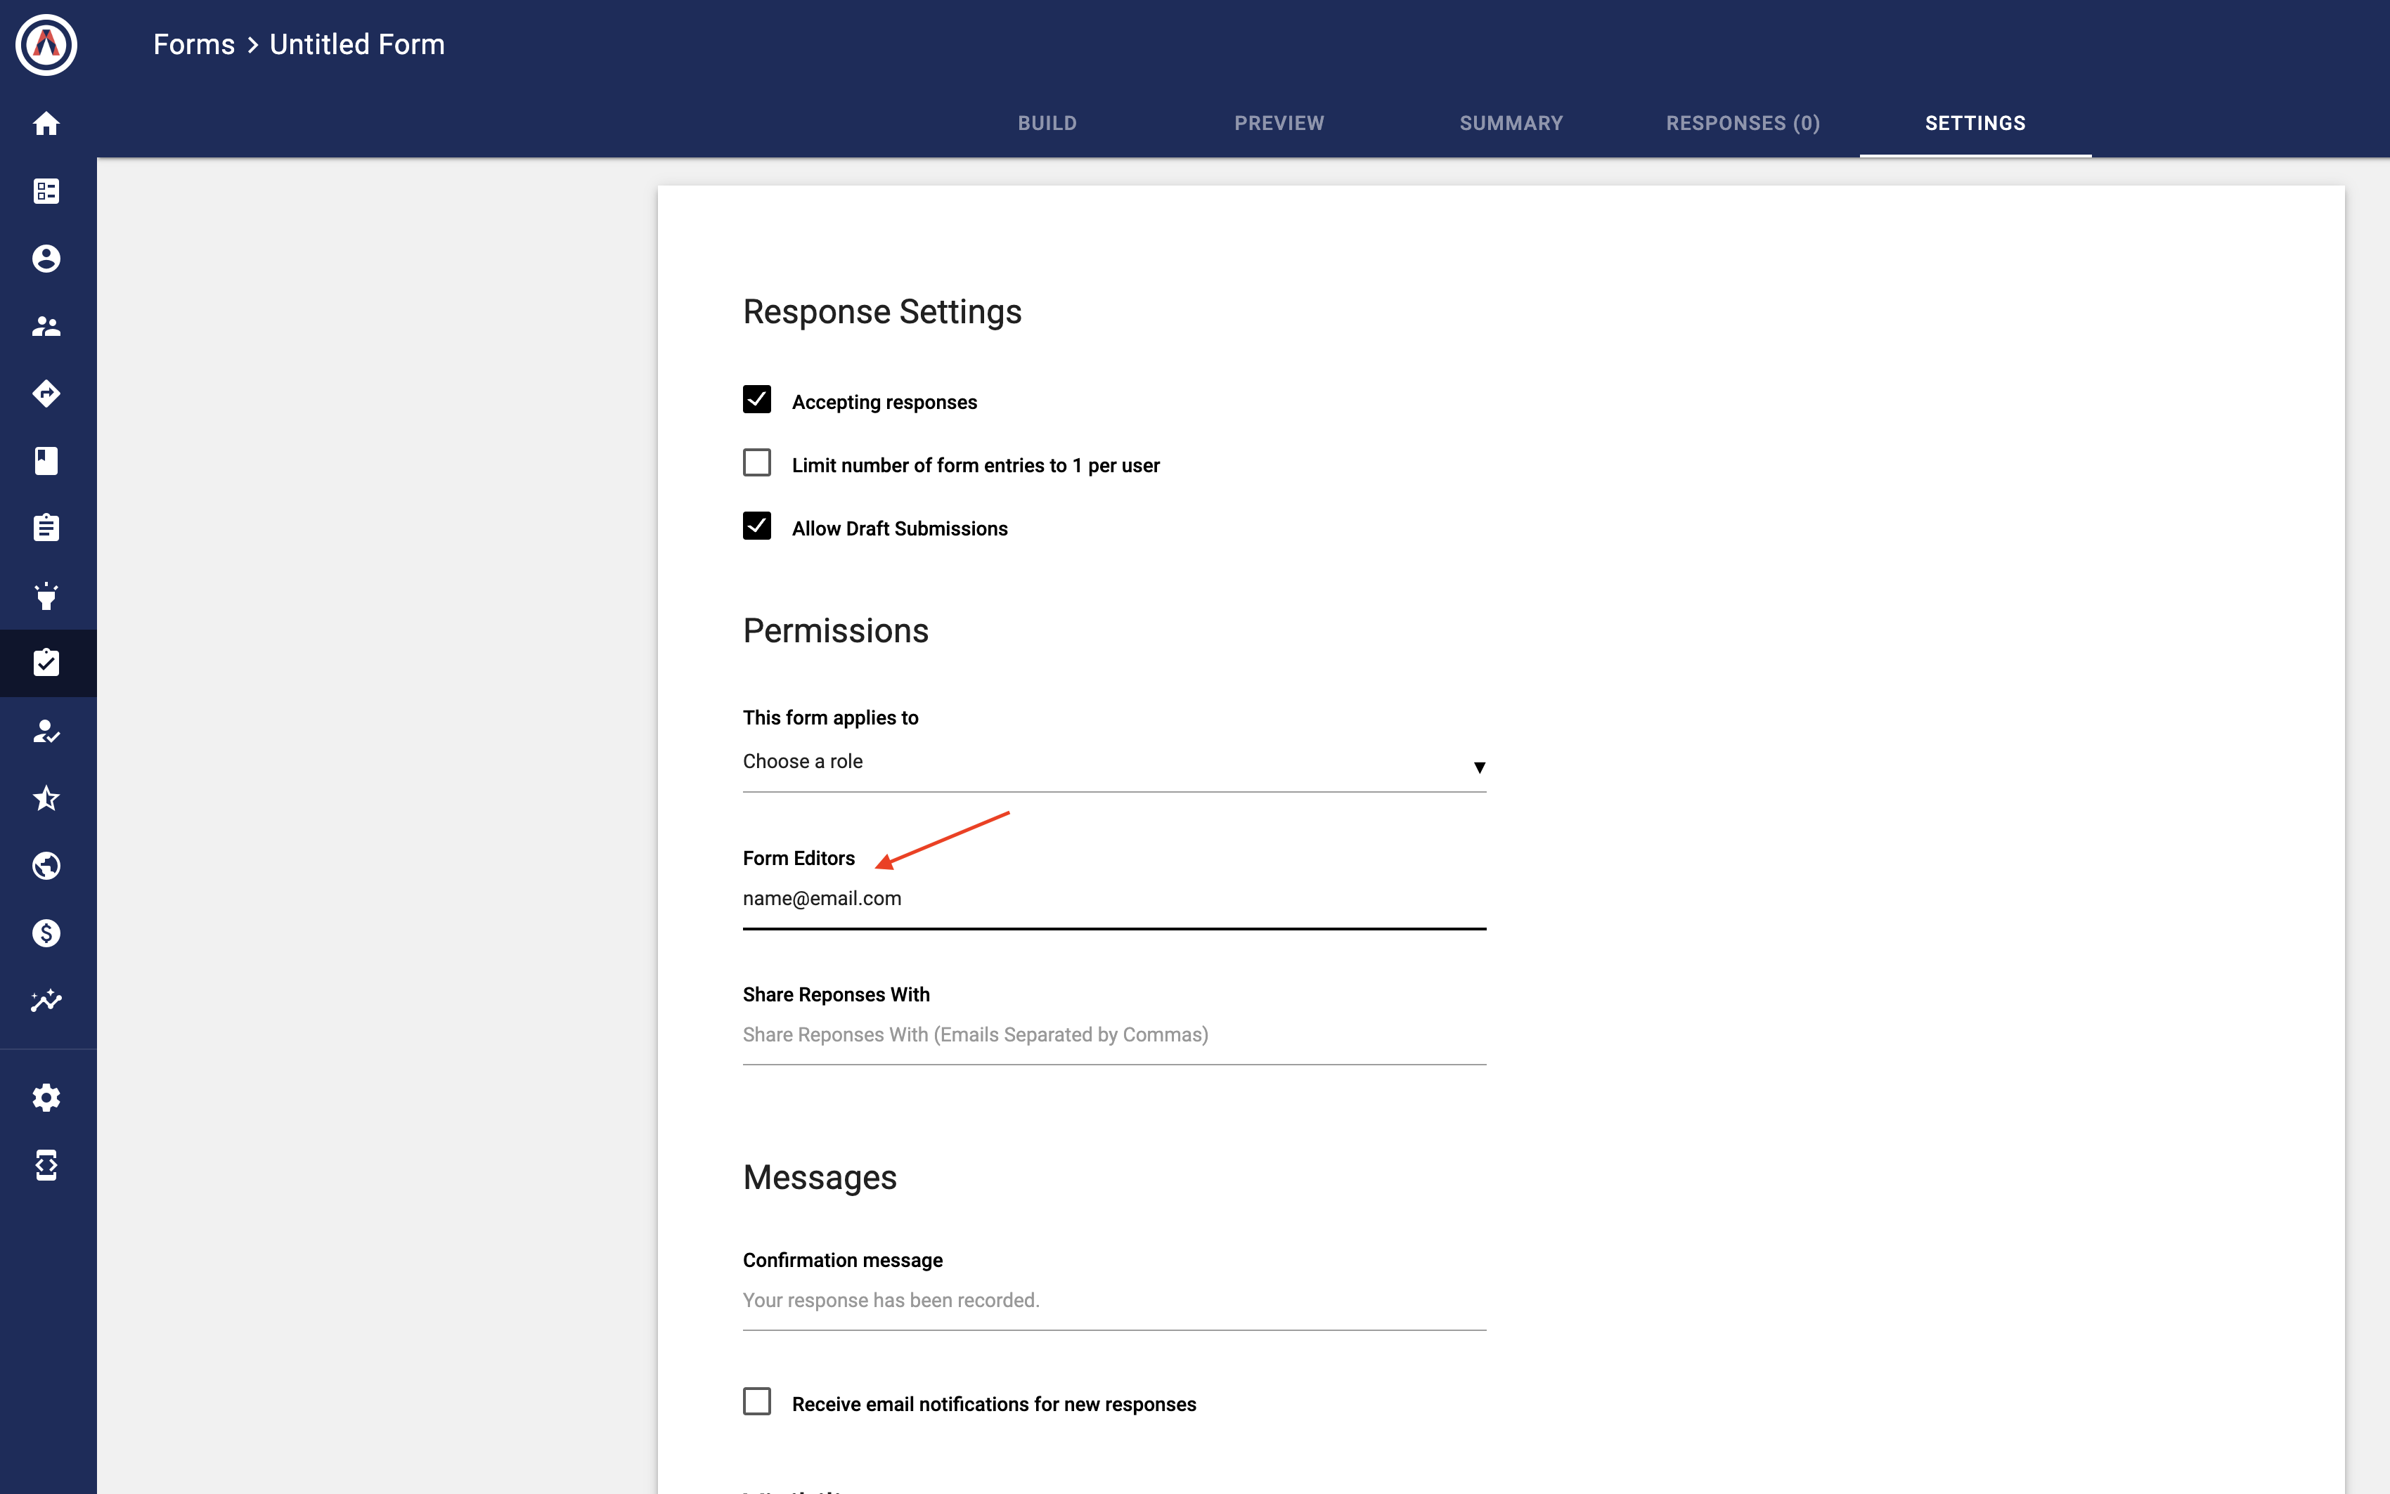Enable email notifications for new responses

[757, 1402]
